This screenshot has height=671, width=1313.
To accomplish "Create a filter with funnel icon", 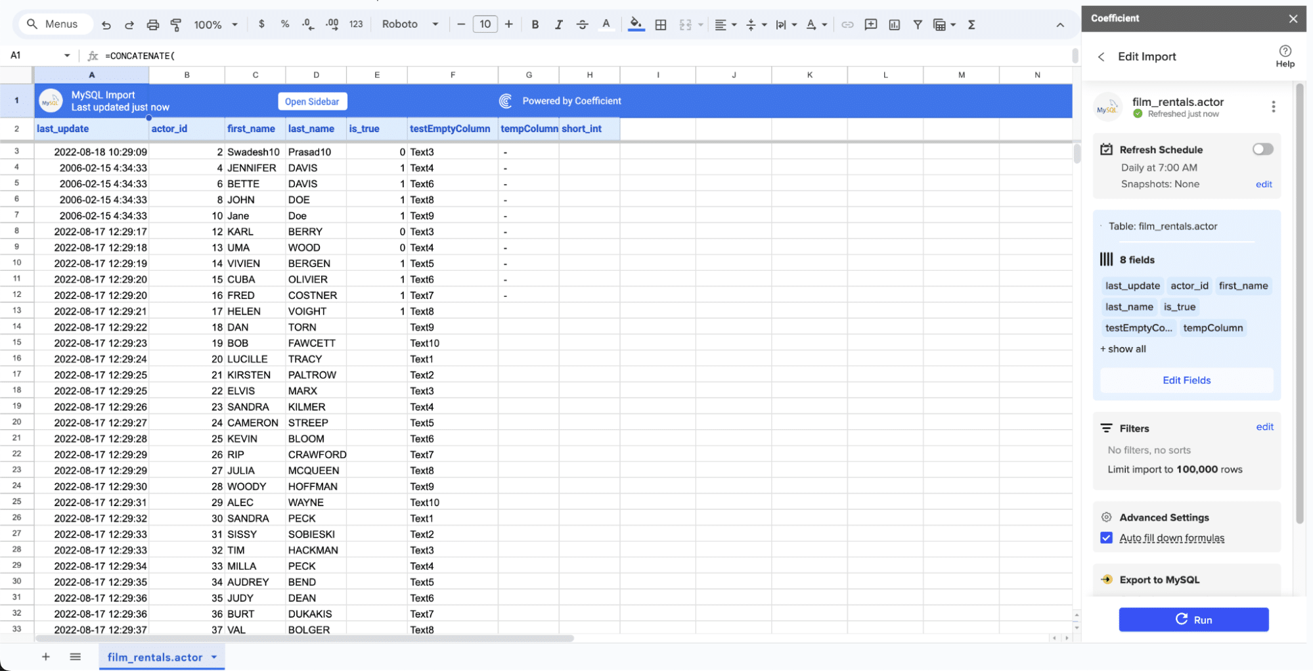I will click(918, 24).
